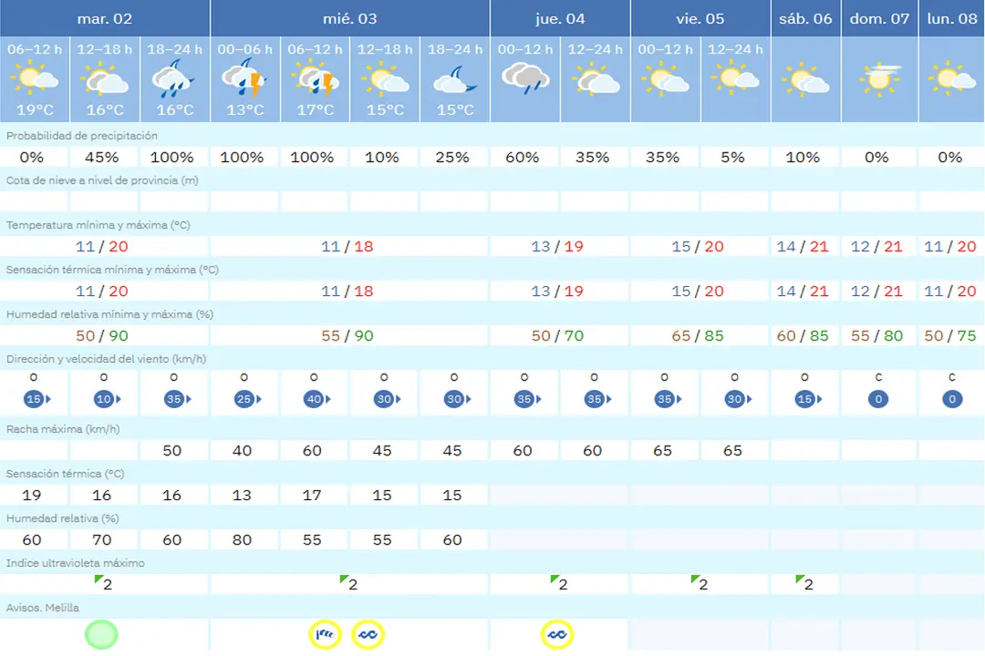The image size is (985, 656).
Task: Click the weather icon for mar. 02 12–18 h
Action: (x=105, y=80)
